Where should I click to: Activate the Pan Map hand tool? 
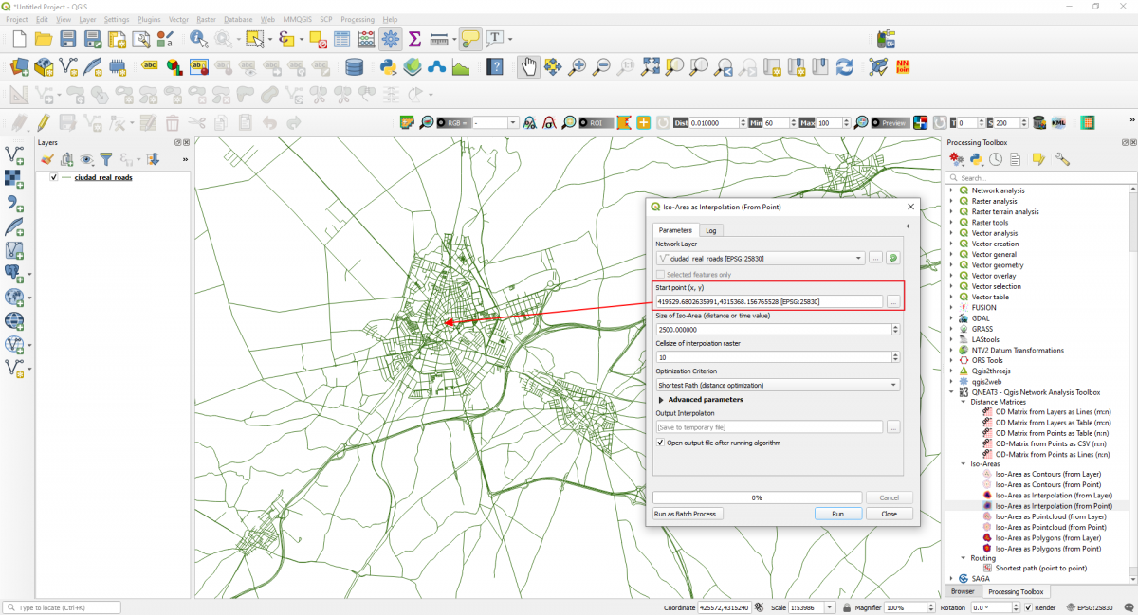coord(528,67)
